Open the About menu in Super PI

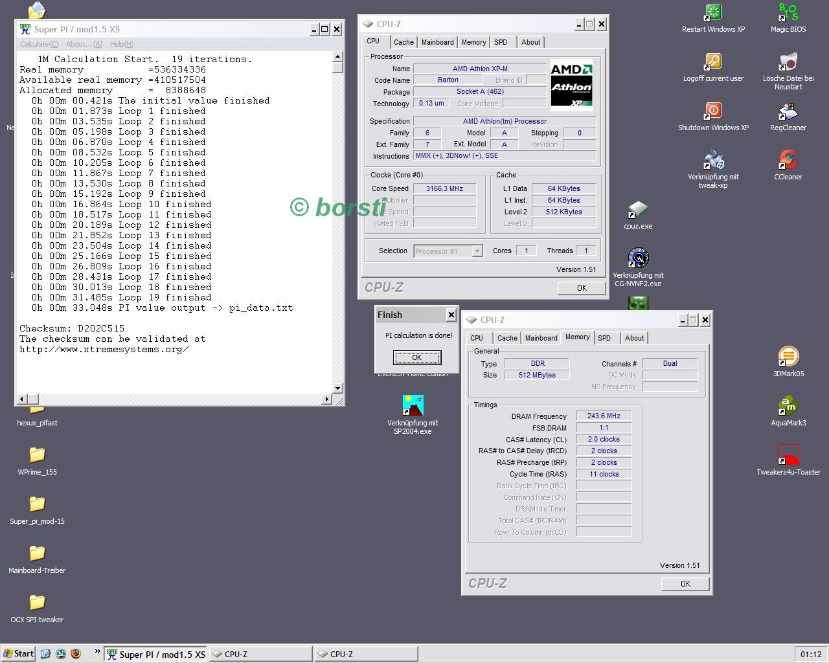click(84, 44)
